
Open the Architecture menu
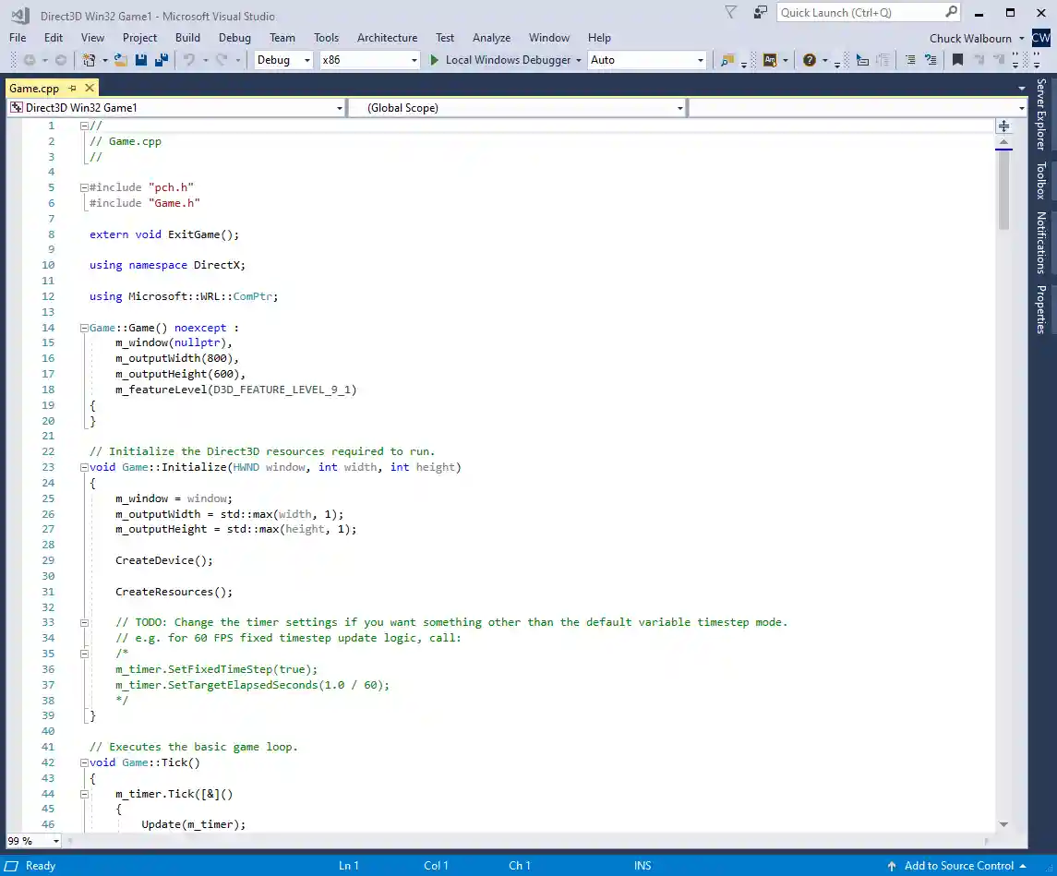click(387, 38)
